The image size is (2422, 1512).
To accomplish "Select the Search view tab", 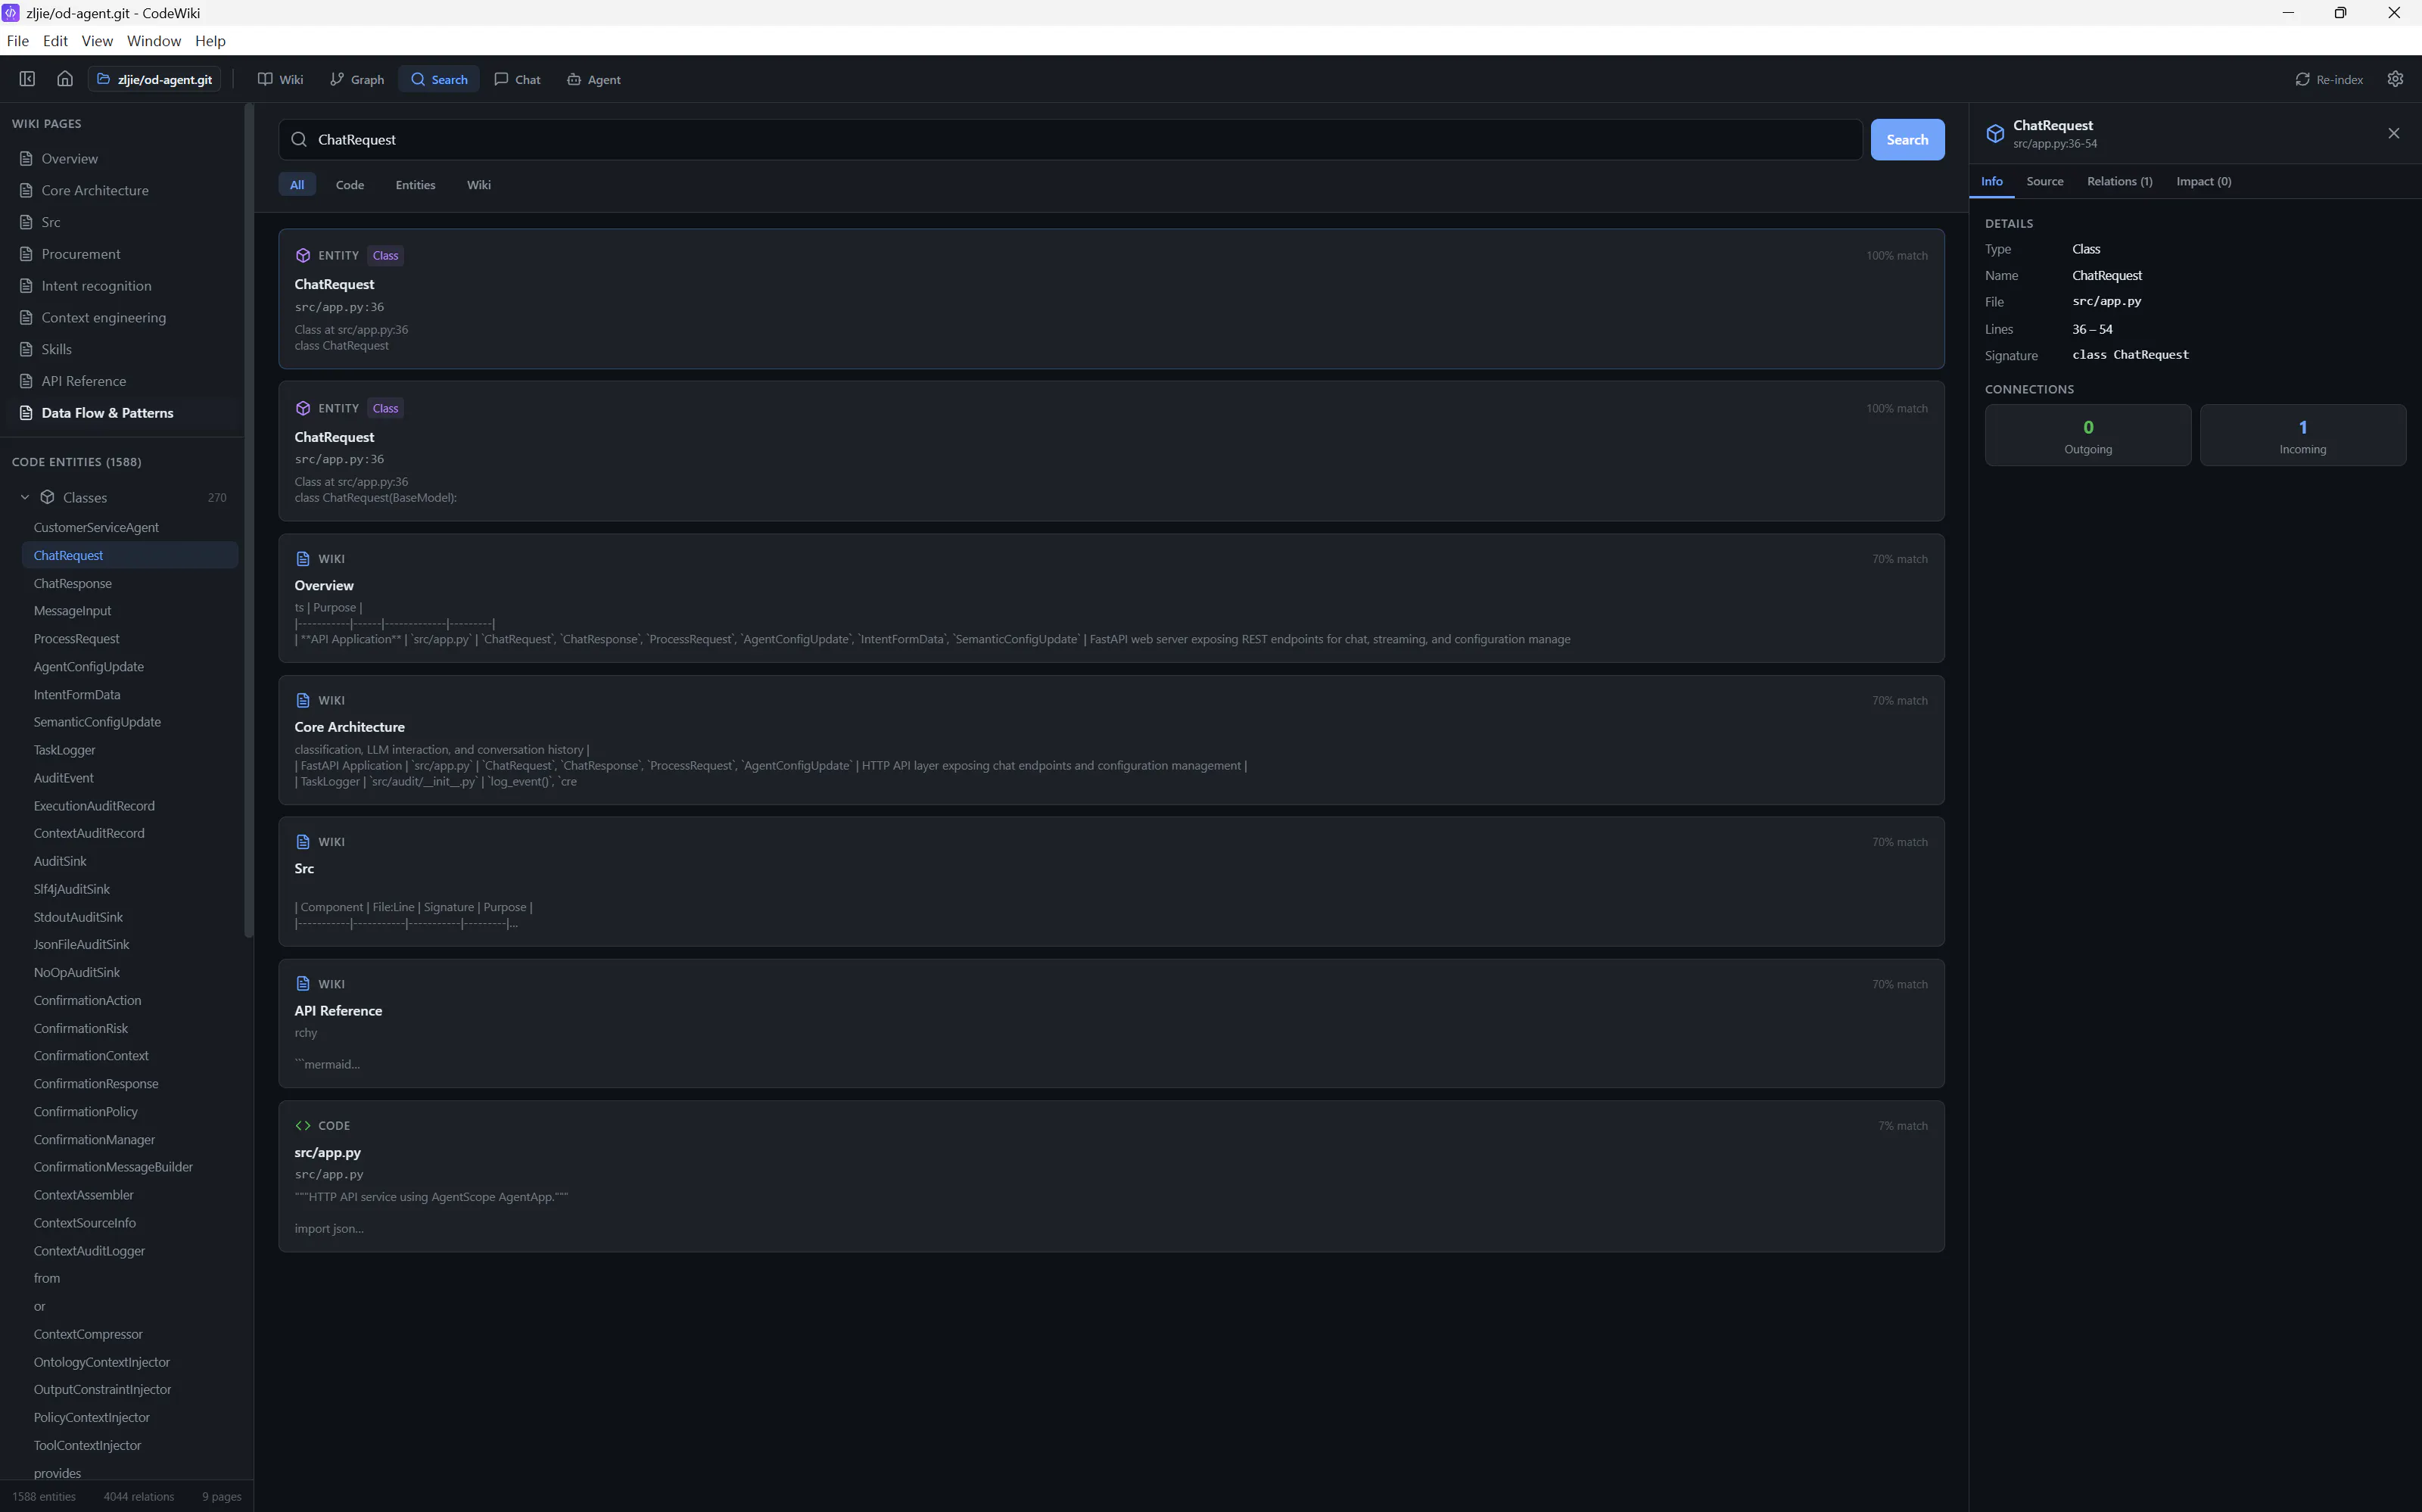I will point(439,79).
